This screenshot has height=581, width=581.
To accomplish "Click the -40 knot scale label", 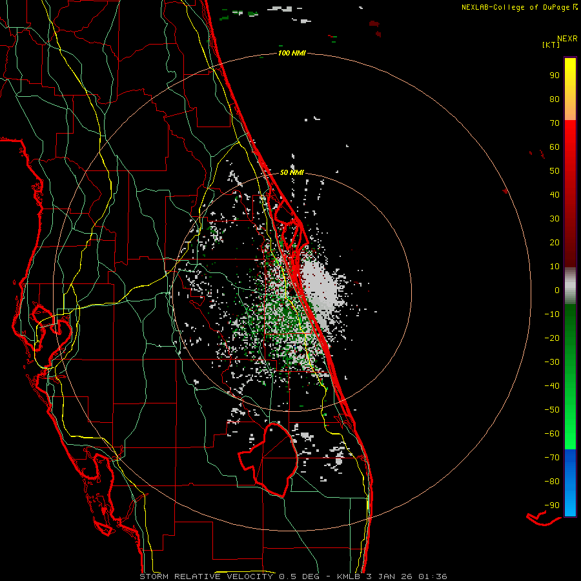I will (x=552, y=386).
